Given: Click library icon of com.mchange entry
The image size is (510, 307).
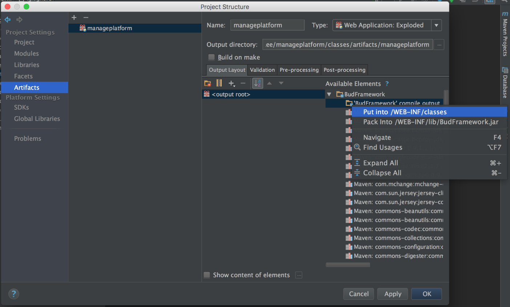Looking at the screenshot, I should tap(349, 184).
